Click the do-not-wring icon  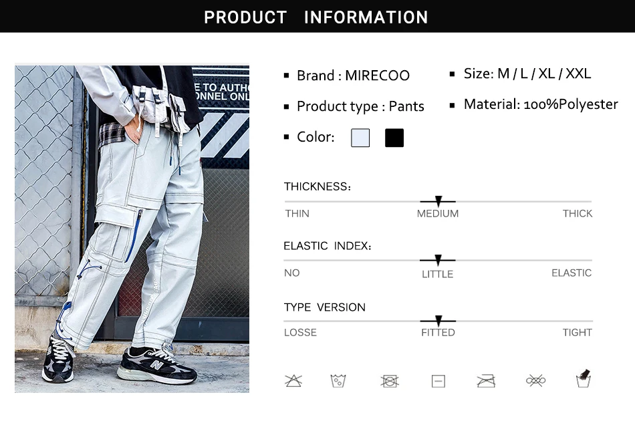point(536,380)
